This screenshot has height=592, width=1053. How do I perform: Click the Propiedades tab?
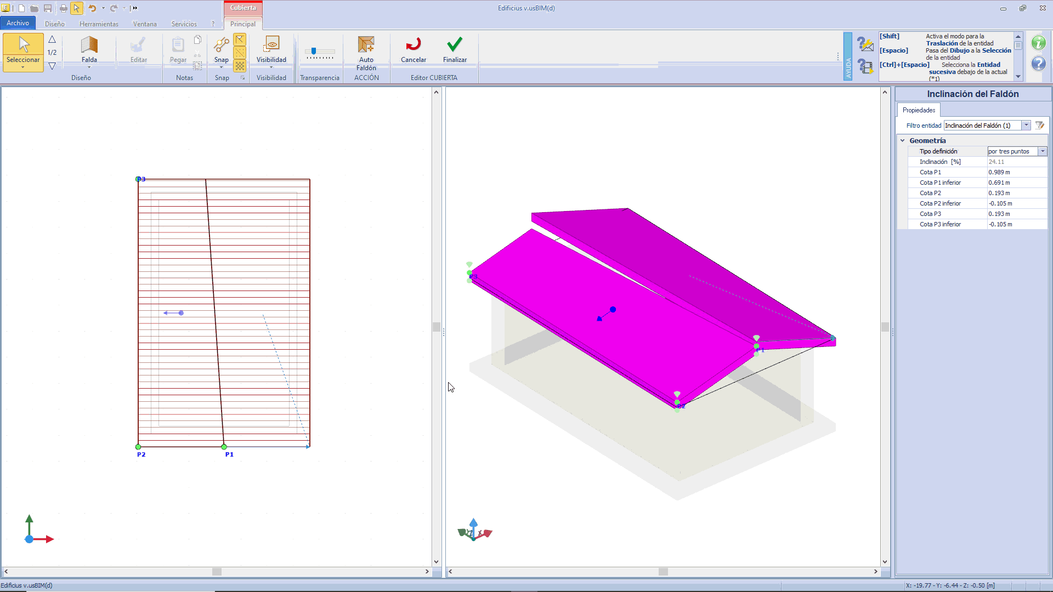[919, 110]
